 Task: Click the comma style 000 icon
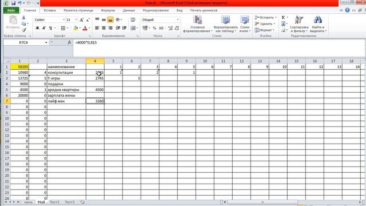pyautogui.click(x=161, y=28)
